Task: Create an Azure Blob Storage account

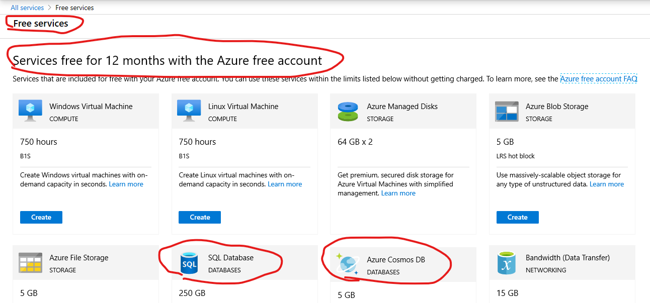Action: click(x=518, y=217)
